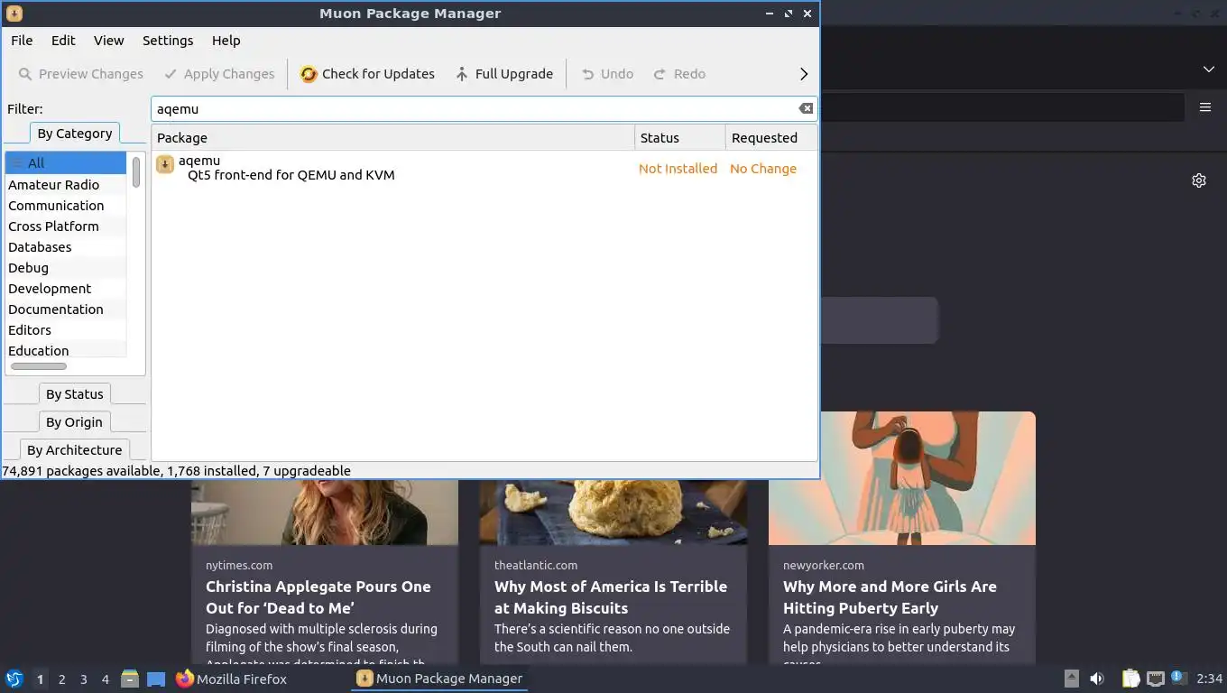The width and height of the screenshot is (1227, 693).
Task: Open the Settings menu
Action: [x=168, y=41]
